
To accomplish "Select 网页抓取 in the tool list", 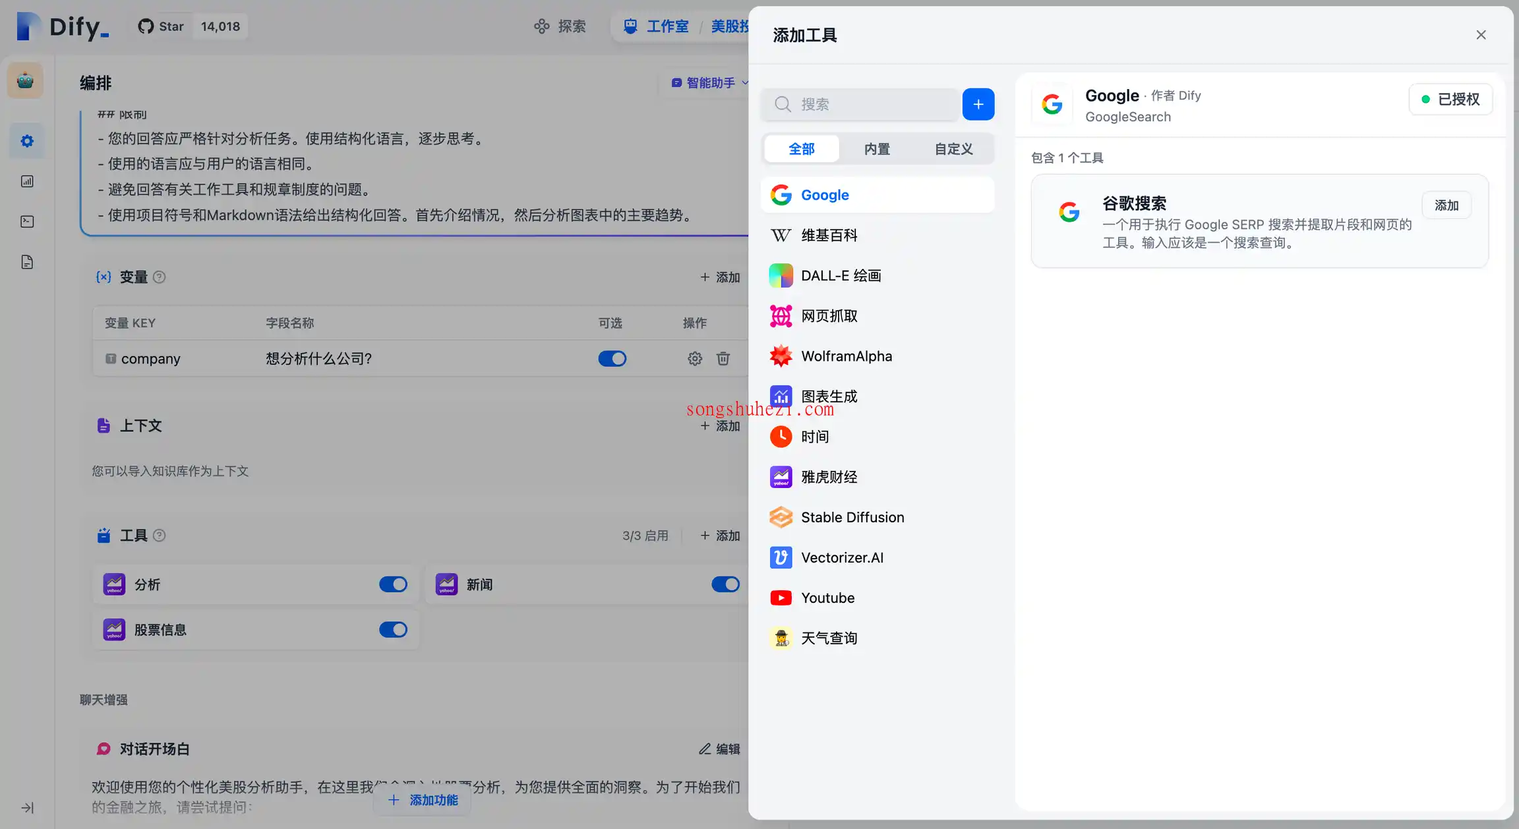I will (x=878, y=316).
